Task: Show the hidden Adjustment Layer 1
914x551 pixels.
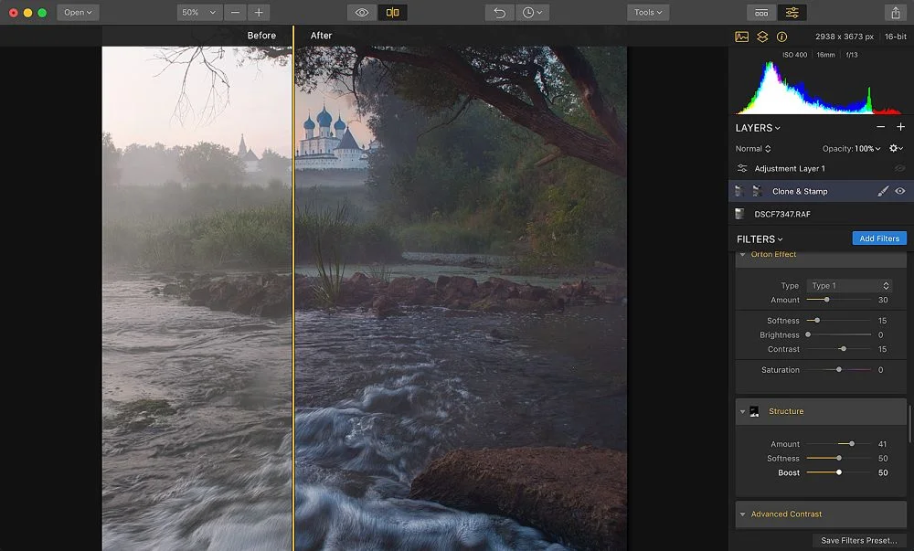Action: [x=899, y=168]
